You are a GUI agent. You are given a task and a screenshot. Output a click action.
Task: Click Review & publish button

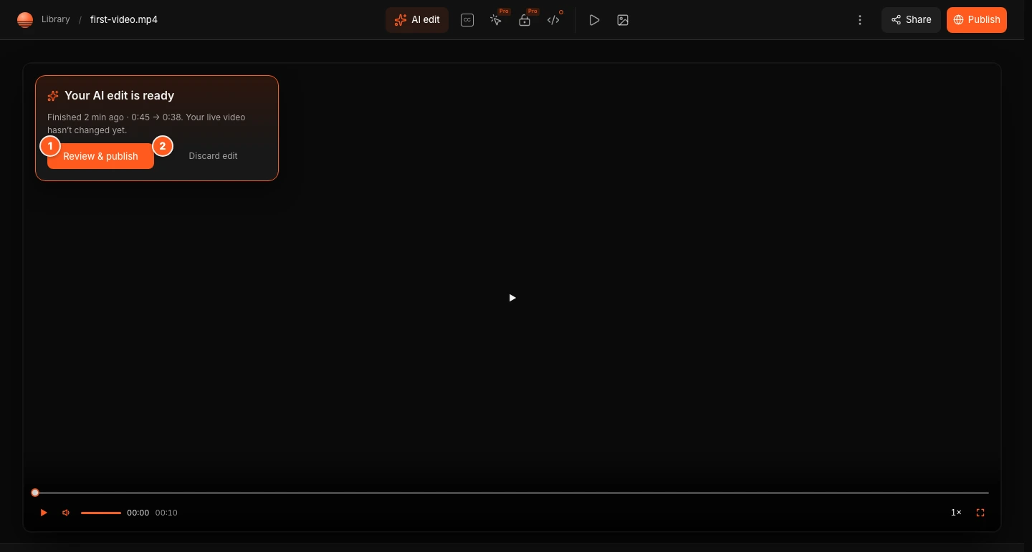[100, 156]
